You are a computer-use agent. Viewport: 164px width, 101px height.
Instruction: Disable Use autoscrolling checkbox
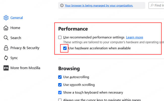tap(60, 77)
